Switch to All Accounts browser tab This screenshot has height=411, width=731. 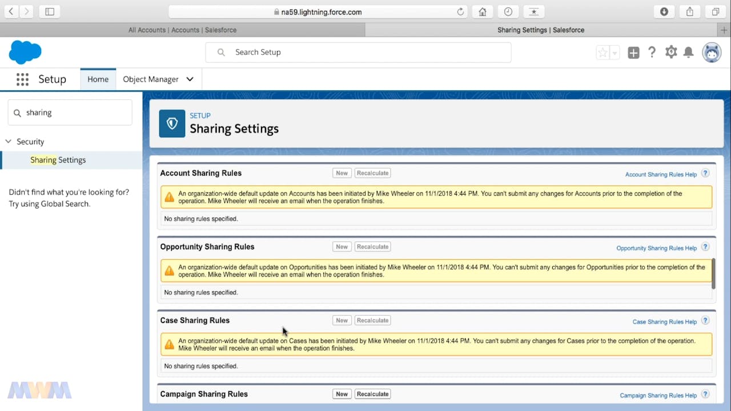(182, 30)
